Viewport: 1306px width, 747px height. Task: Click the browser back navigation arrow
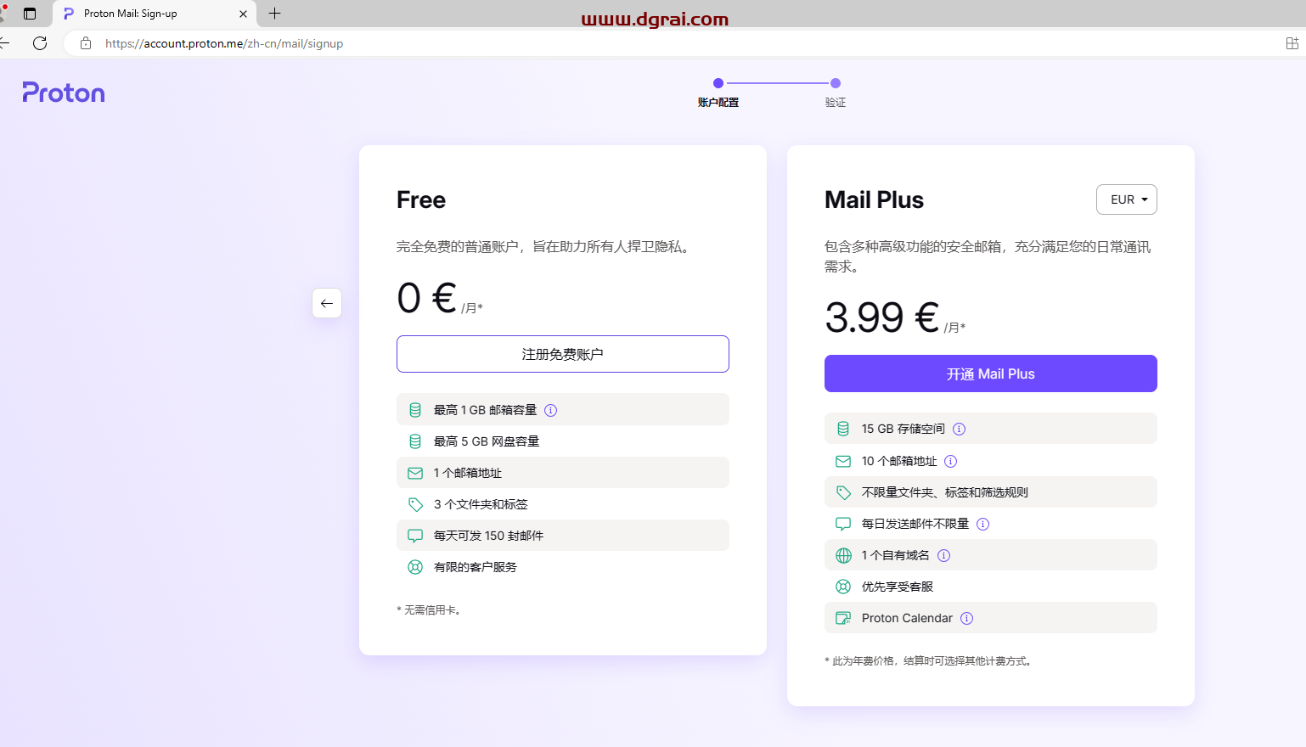(x=5, y=43)
